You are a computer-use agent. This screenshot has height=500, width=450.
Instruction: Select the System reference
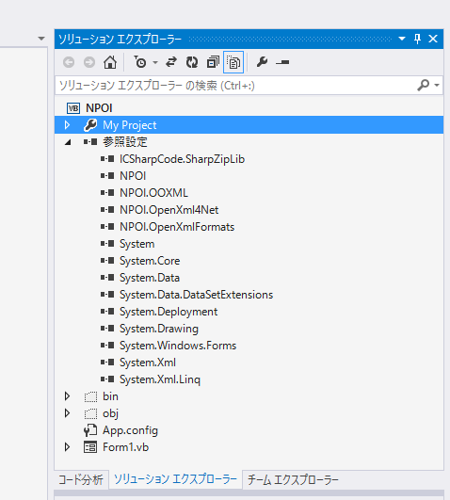click(137, 244)
